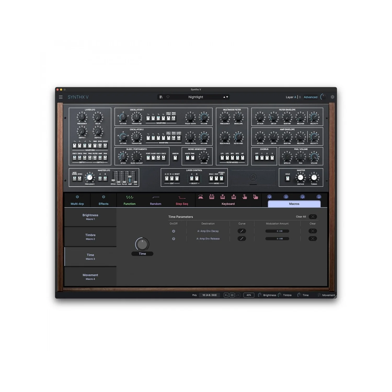Click the third Keyboard settings icon
This screenshot has height=392, width=392.
click(223, 197)
